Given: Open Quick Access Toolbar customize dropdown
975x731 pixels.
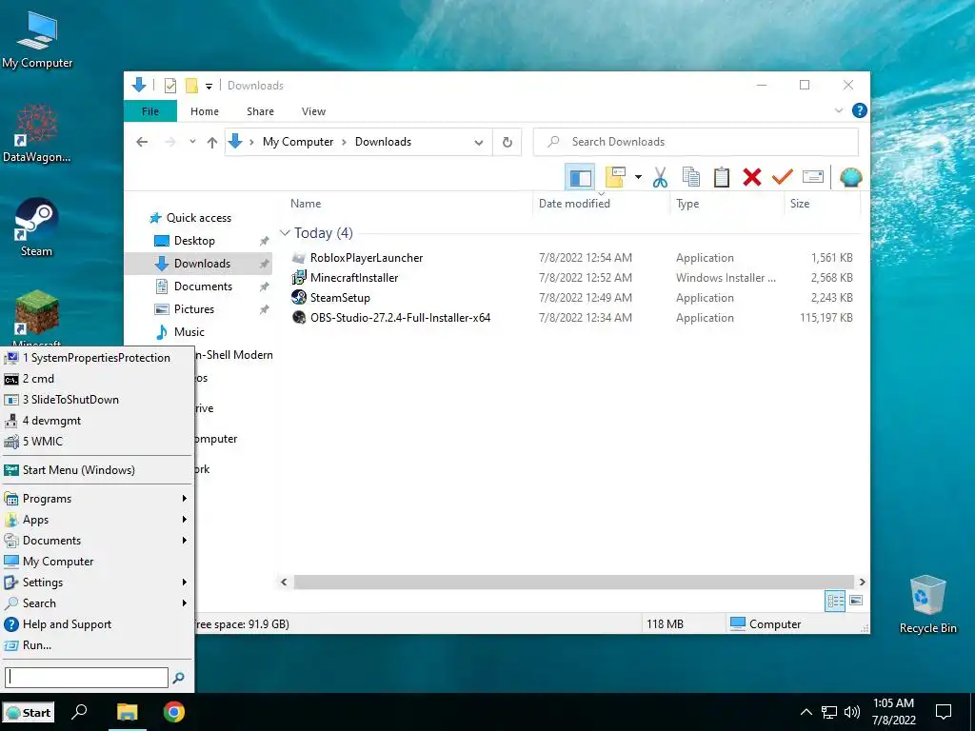Looking at the screenshot, I should coord(209,87).
